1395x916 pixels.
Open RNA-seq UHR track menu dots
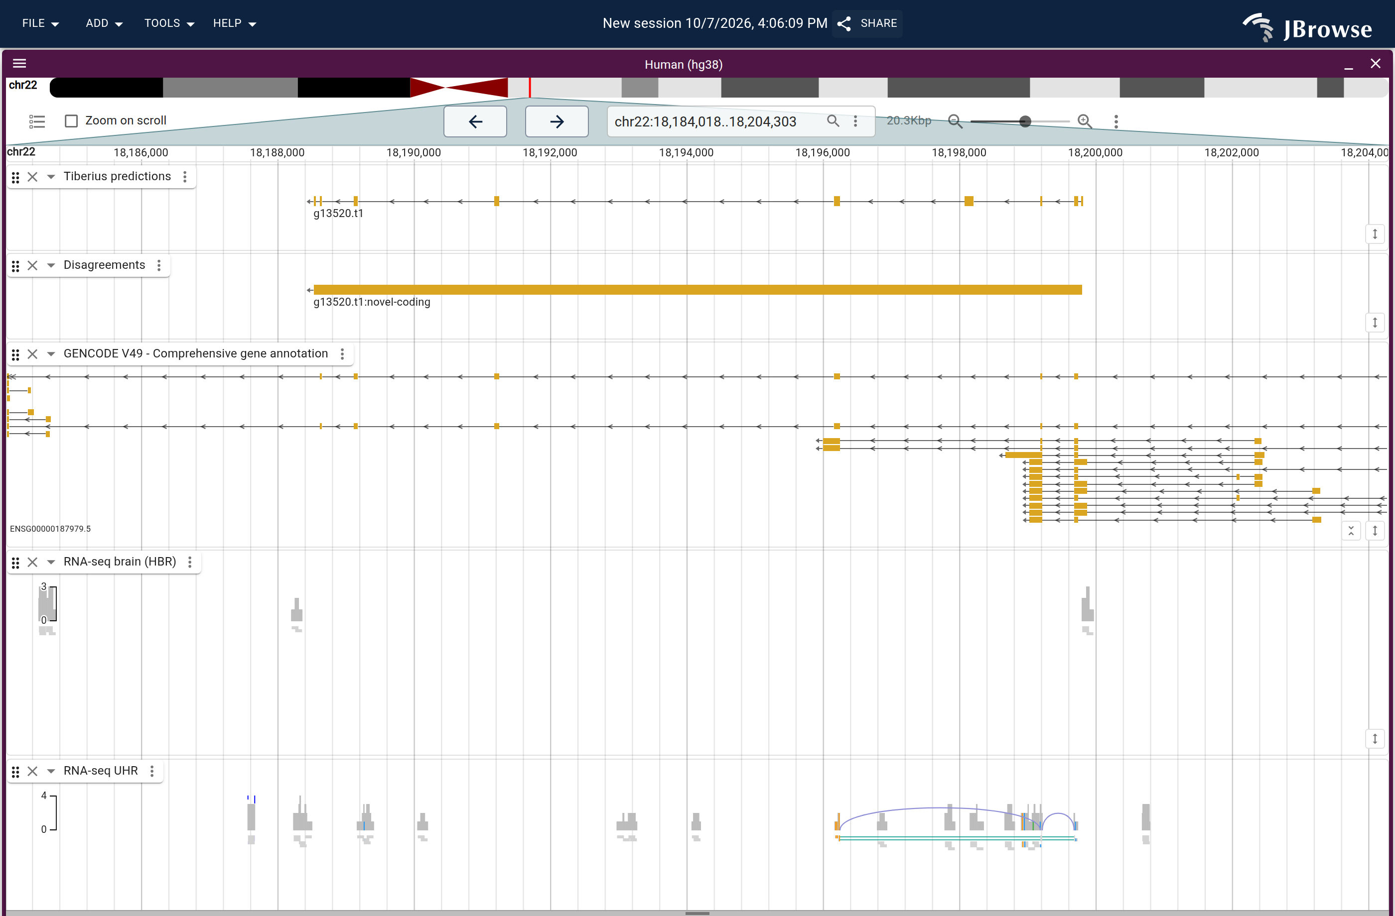point(152,771)
